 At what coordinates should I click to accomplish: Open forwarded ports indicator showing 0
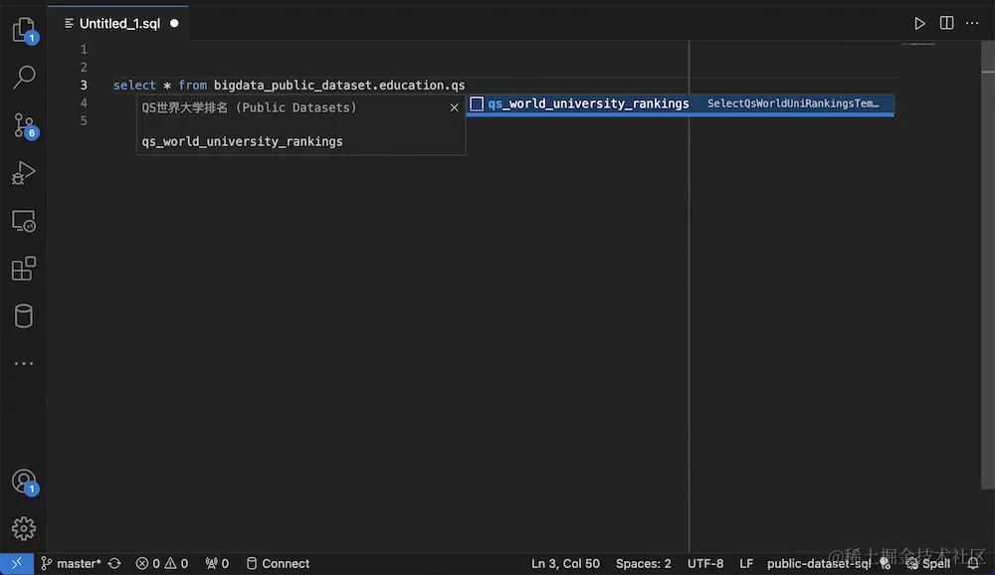coord(217,564)
